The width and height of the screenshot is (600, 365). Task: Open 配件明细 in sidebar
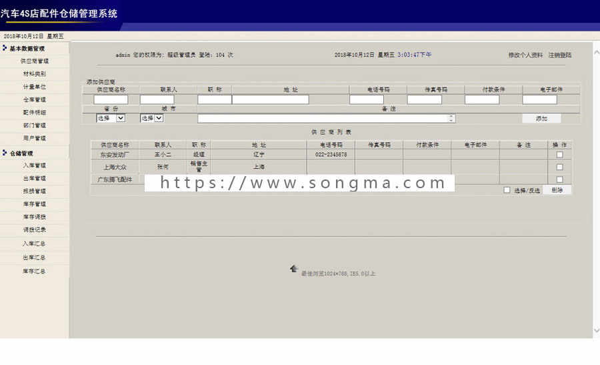[x=35, y=112]
